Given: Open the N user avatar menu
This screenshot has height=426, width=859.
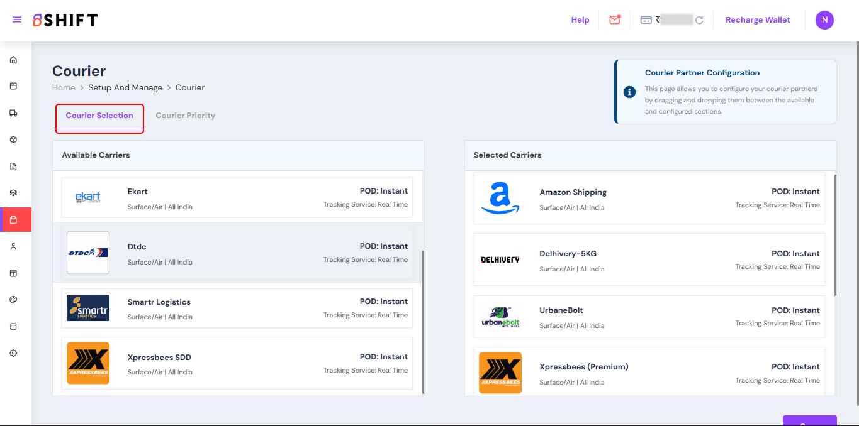Looking at the screenshot, I should [x=824, y=20].
